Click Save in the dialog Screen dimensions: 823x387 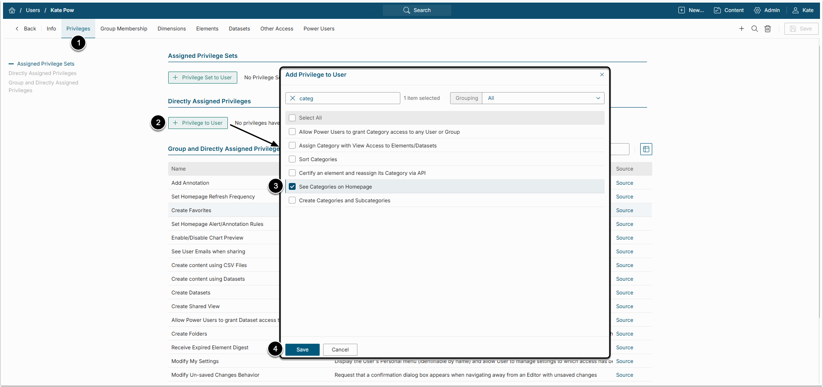302,350
